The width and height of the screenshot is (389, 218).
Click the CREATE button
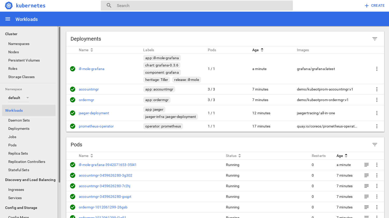(x=375, y=5)
